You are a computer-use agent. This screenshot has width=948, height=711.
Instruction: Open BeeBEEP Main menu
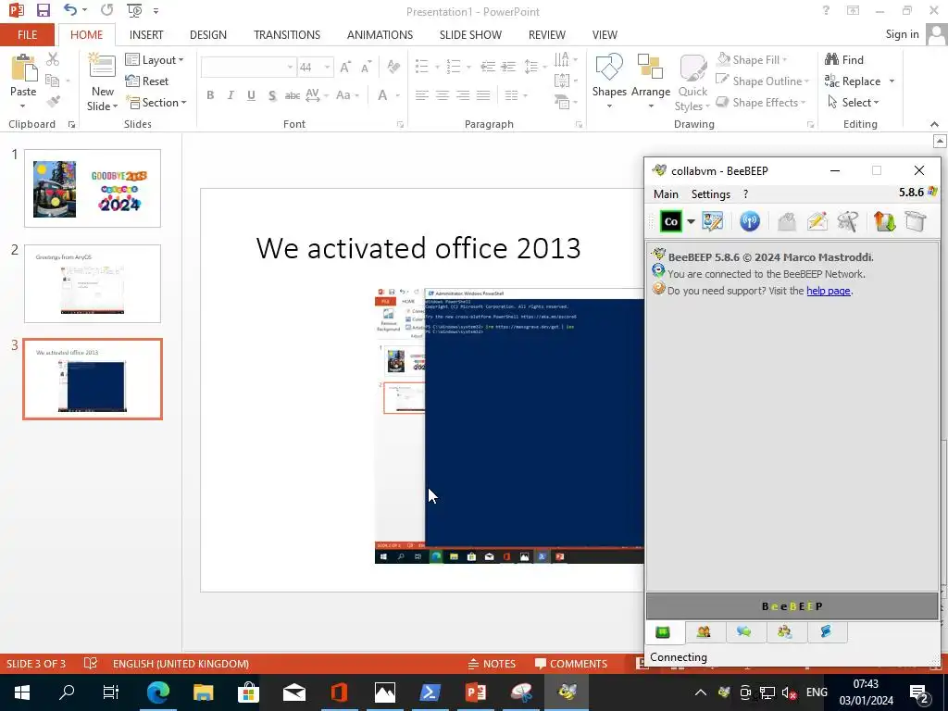click(666, 194)
